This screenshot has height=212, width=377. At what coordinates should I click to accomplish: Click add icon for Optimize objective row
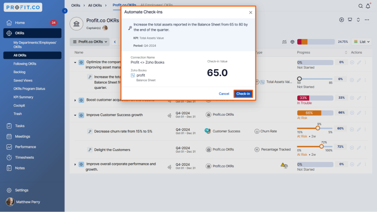(x=352, y=62)
